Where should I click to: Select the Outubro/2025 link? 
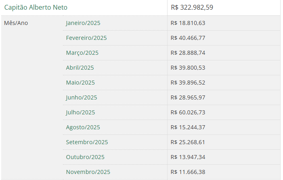pyautogui.click(x=85, y=157)
